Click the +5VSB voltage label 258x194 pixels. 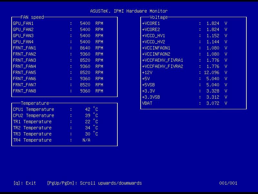click(x=148, y=85)
